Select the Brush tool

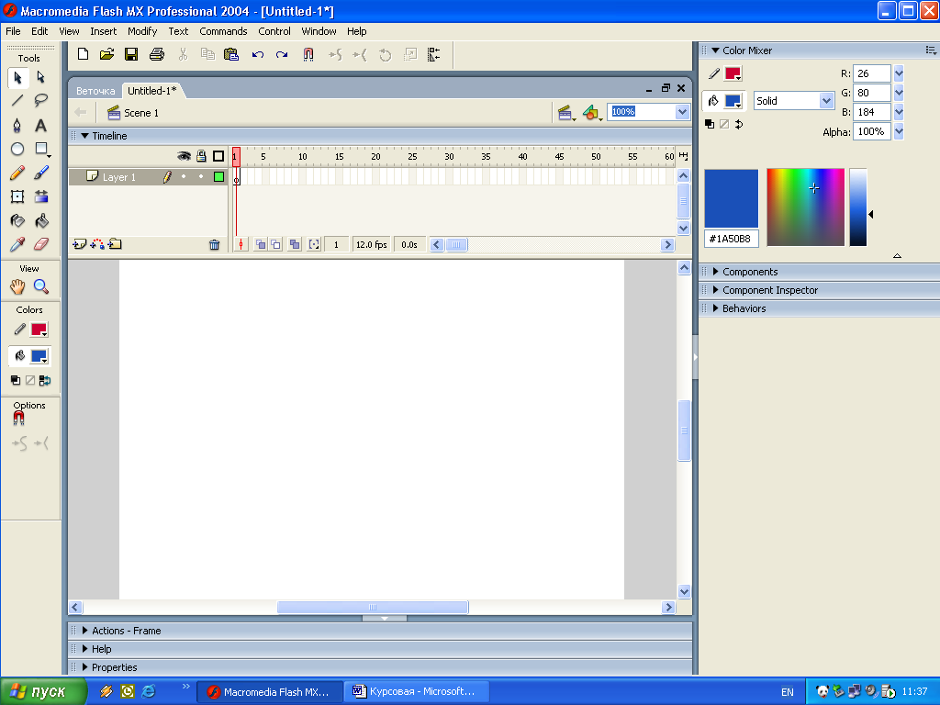click(40, 173)
